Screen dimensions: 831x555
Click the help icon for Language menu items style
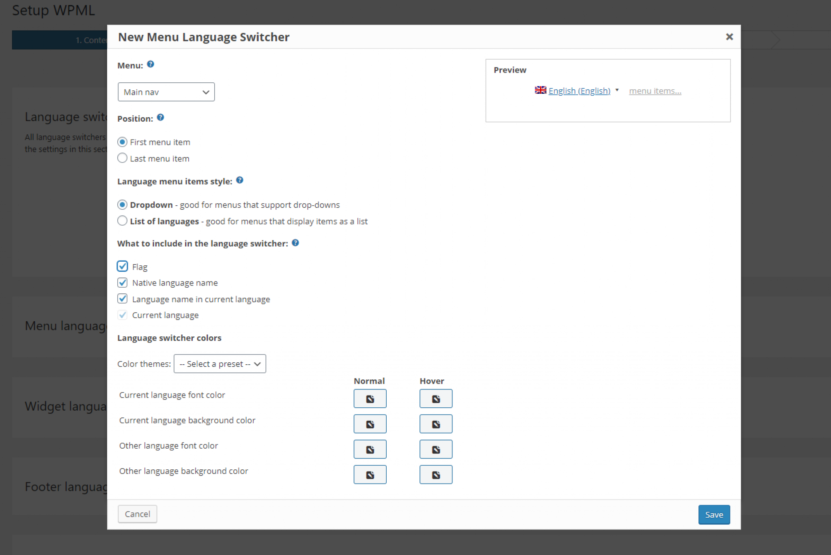pyautogui.click(x=239, y=181)
